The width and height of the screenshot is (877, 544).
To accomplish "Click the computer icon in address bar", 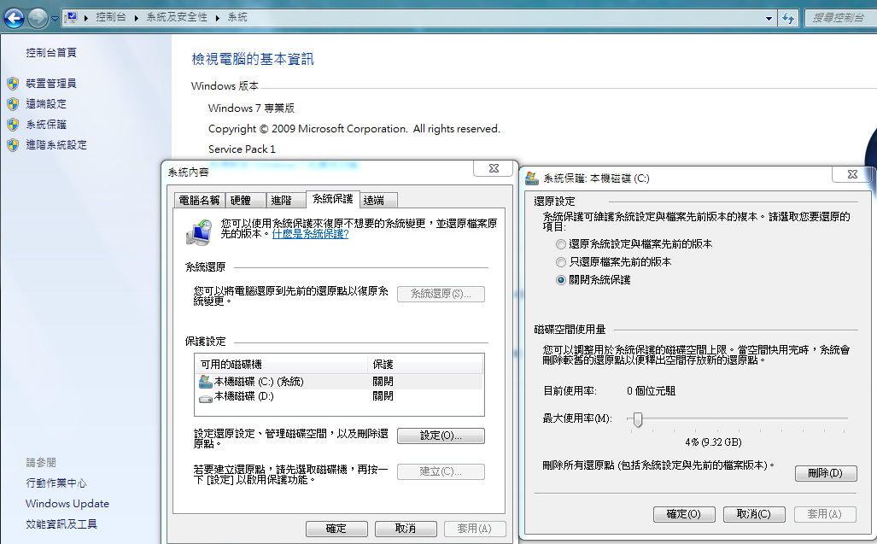I will (71, 18).
